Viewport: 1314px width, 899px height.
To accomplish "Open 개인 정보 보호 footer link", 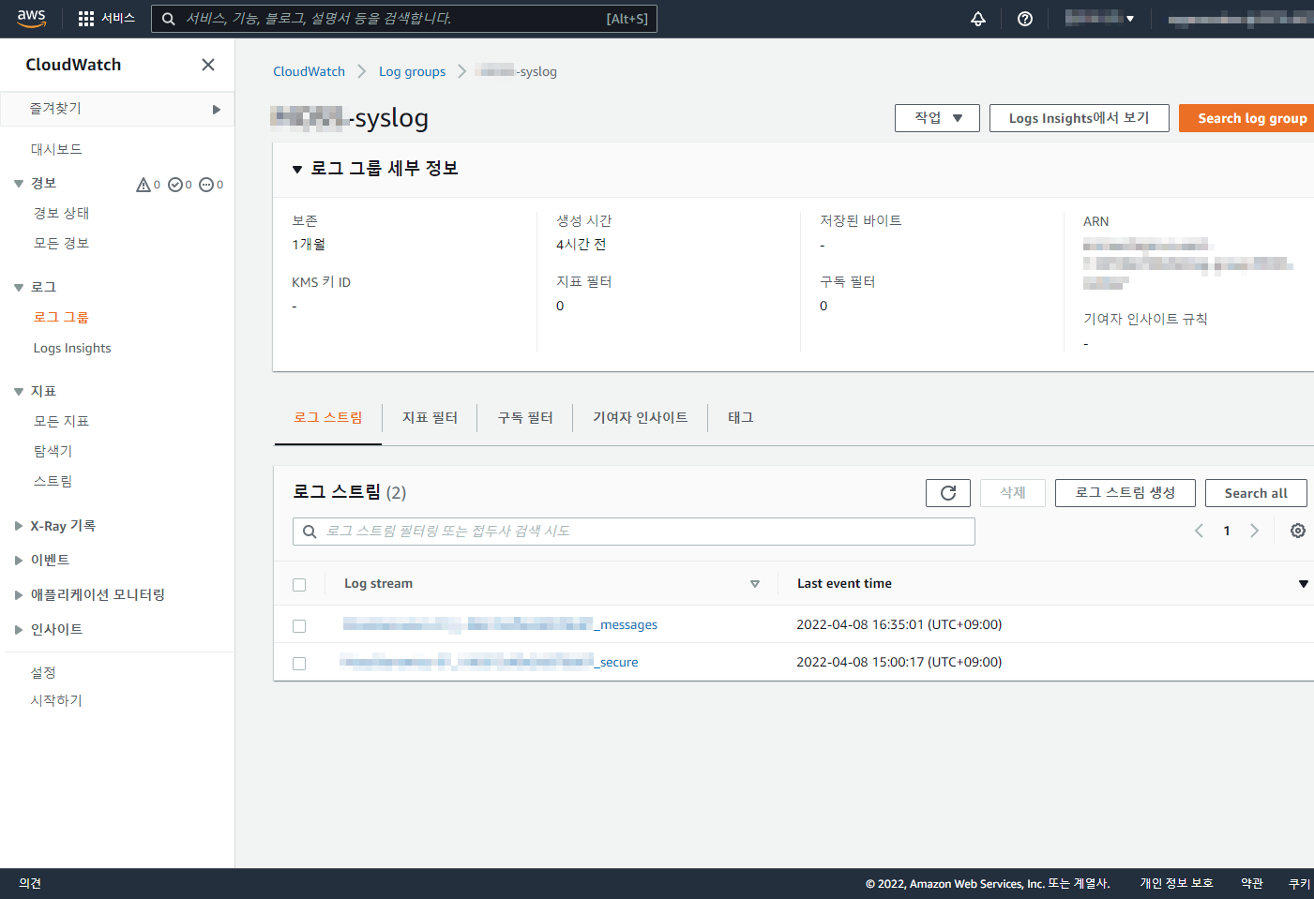I will 1177,883.
